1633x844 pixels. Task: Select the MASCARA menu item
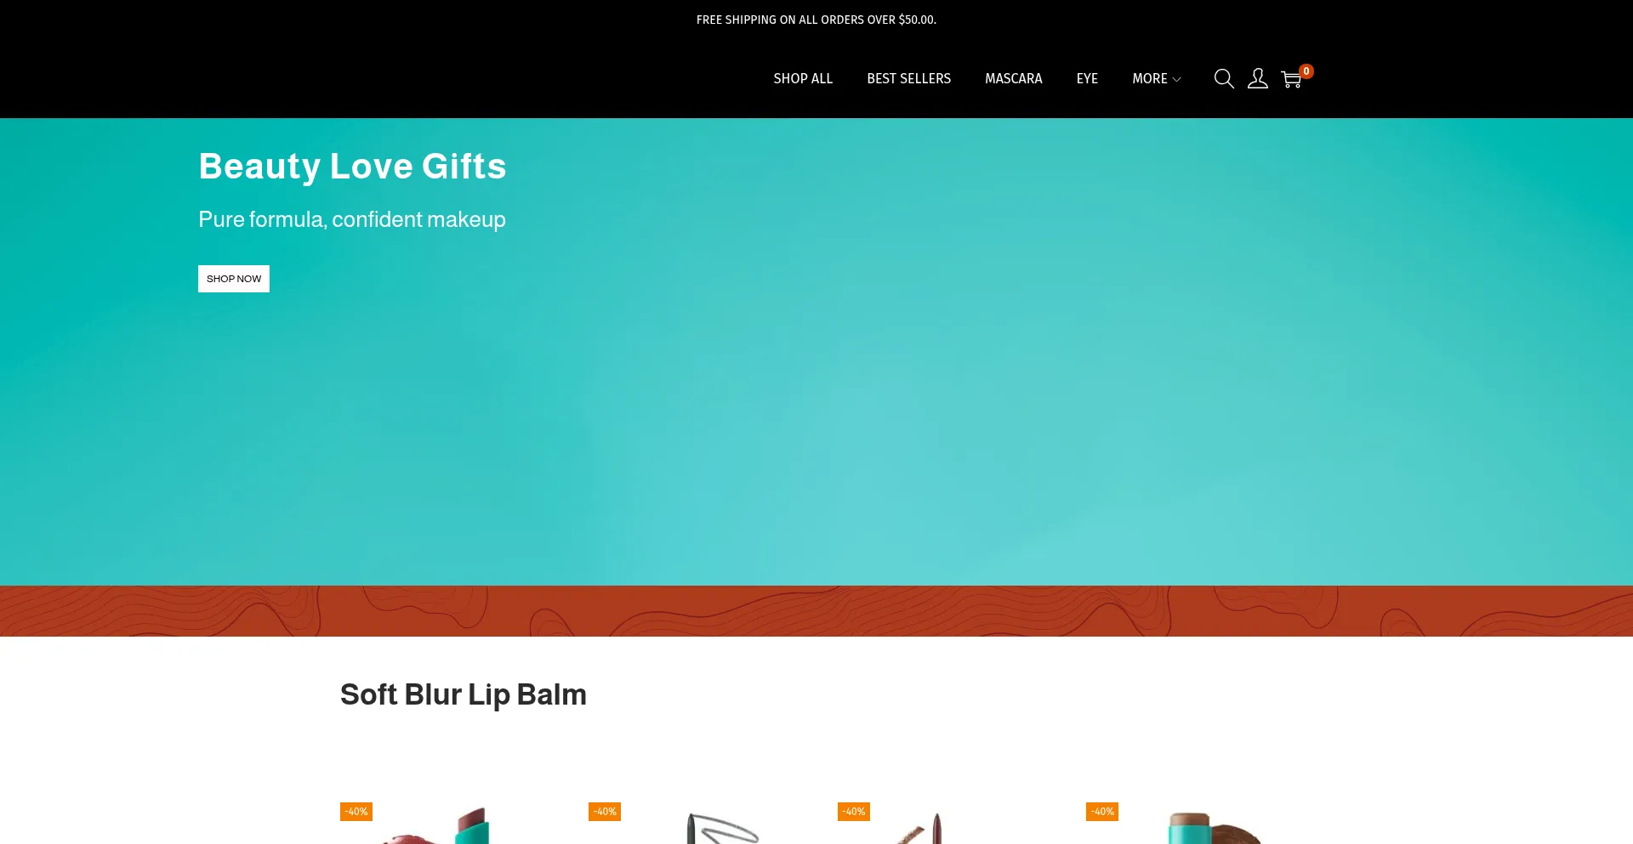coord(1013,78)
